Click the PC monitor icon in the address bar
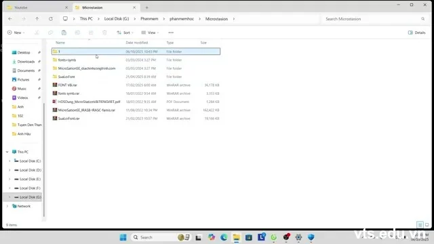The image size is (434, 244). coord(65,19)
